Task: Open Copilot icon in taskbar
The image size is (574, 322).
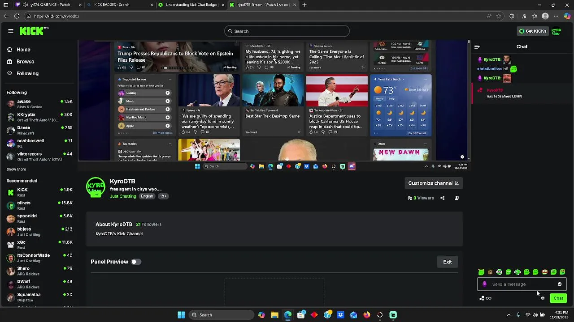Action: (261, 315)
